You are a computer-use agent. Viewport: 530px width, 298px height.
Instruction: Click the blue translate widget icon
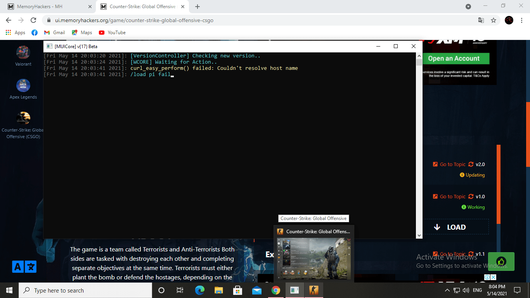24,267
